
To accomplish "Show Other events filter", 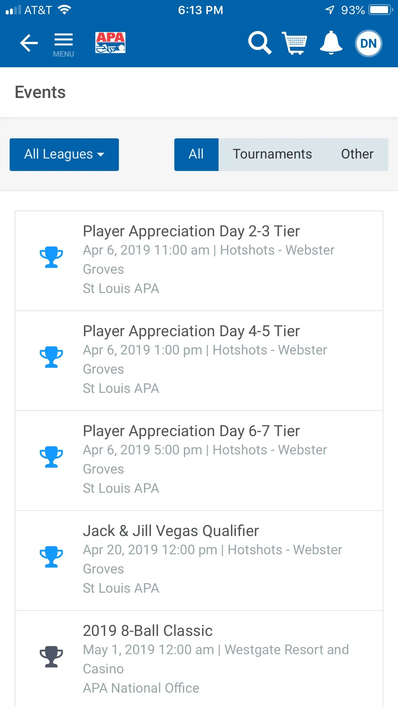I will (x=357, y=154).
